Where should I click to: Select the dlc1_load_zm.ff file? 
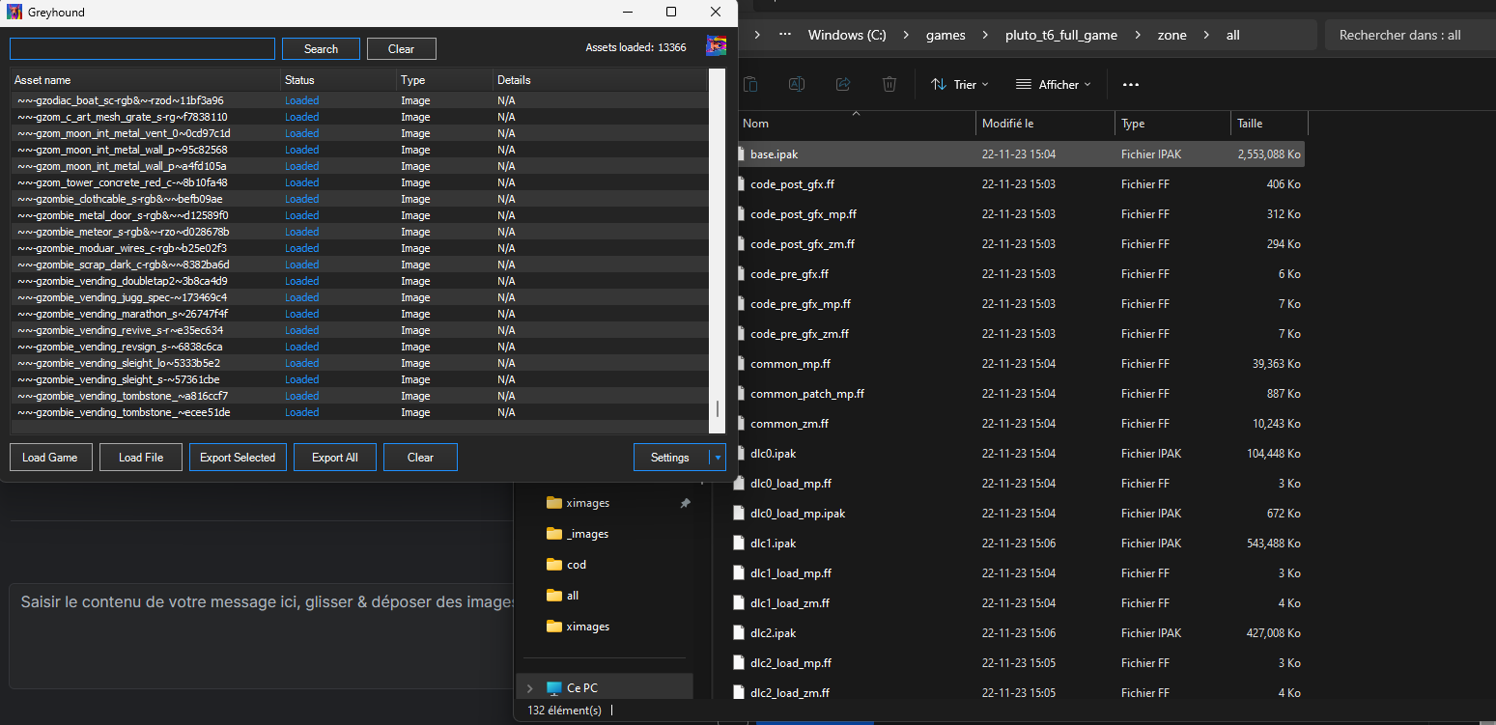tap(1020, 602)
